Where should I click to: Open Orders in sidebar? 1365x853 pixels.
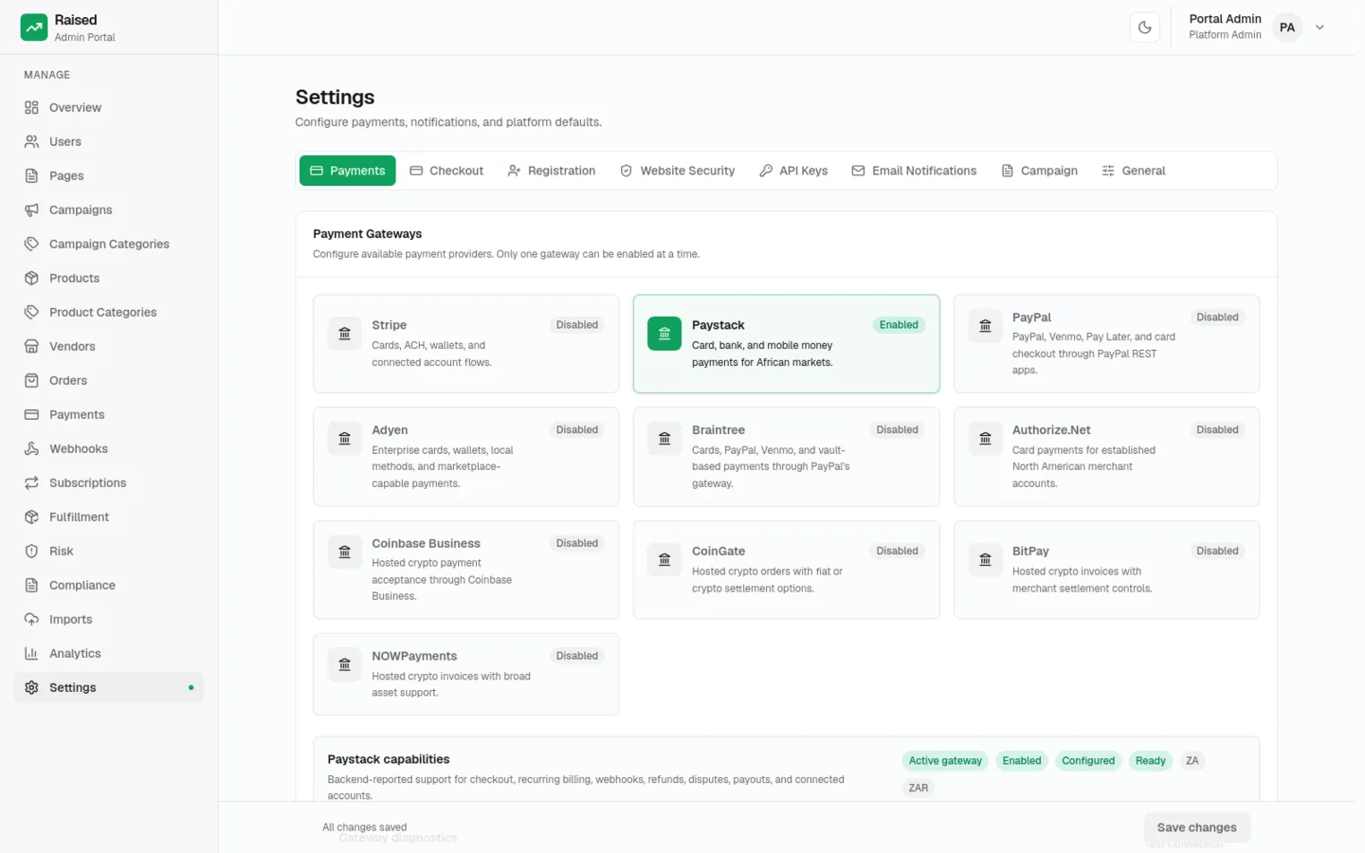[x=109, y=380]
